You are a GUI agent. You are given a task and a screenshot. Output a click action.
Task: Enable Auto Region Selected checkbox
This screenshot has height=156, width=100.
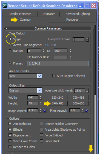point(54,76)
